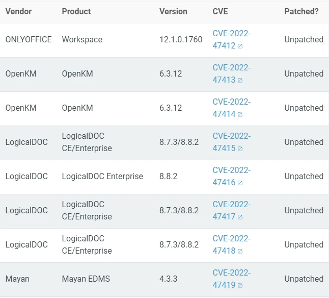Click the Vendor column header
This screenshot has height=298, width=329.
point(19,11)
